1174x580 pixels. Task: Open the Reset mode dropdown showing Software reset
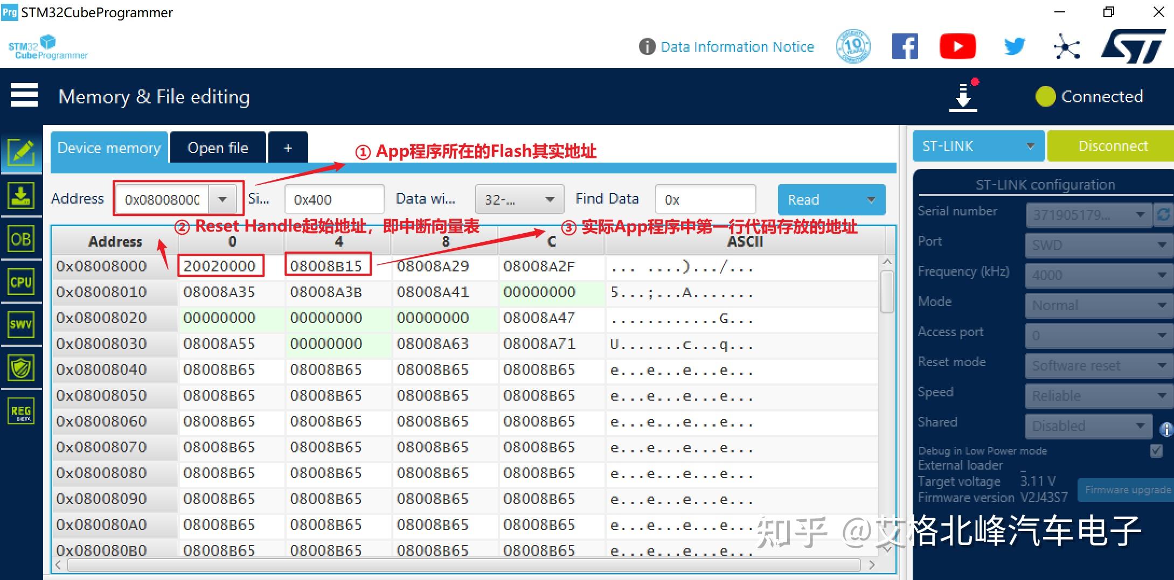tap(1097, 366)
